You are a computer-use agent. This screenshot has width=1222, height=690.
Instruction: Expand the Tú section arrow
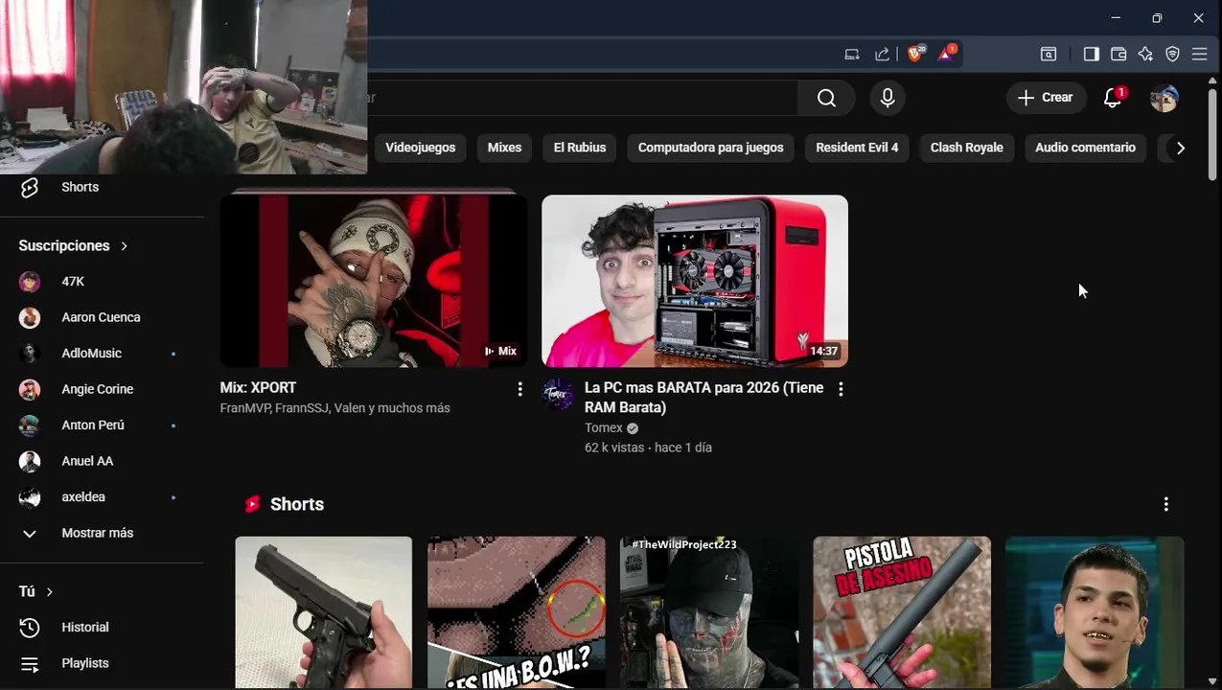click(x=49, y=592)
